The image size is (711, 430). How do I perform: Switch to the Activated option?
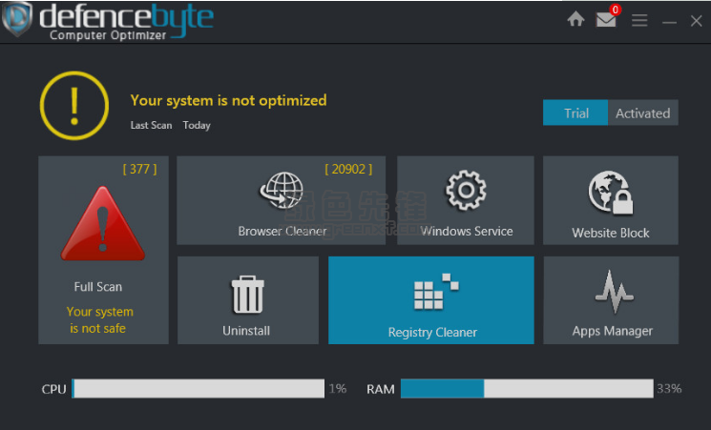click(x=642, y=113)
